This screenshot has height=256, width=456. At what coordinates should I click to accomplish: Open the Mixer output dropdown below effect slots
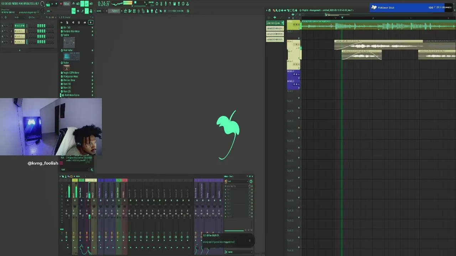coord(238,252)
